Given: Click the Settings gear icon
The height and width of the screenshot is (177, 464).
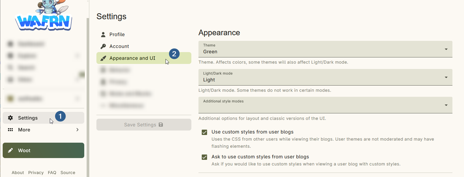Looking at the screenshot, I should point(11,118).
